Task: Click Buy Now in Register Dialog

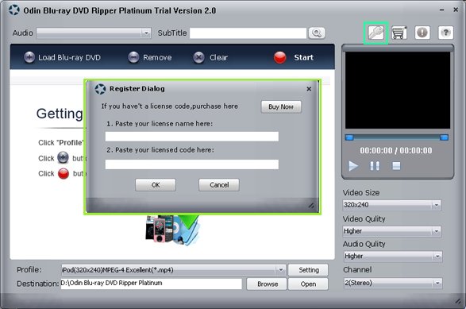Action: pos(281,106)
